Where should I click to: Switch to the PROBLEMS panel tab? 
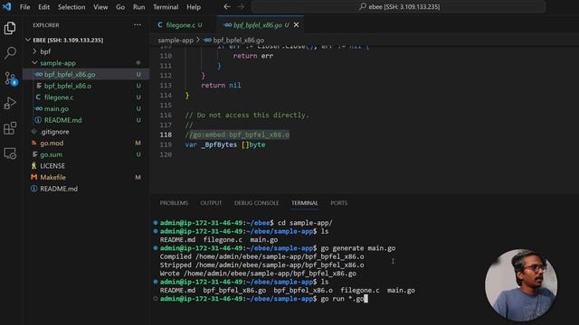pos(174,203)
